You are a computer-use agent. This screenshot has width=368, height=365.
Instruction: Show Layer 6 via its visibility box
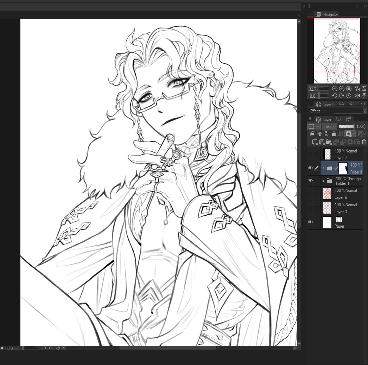pyautogui.click(x=310, y=194)
